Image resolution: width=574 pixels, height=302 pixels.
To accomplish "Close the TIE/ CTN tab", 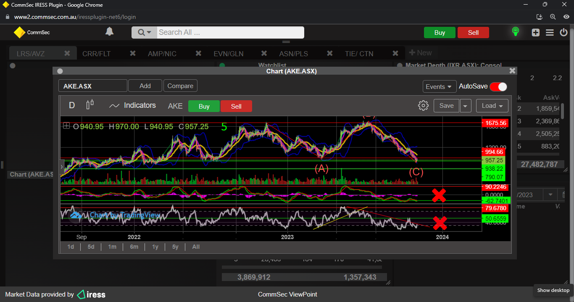I will pos(395,53).
